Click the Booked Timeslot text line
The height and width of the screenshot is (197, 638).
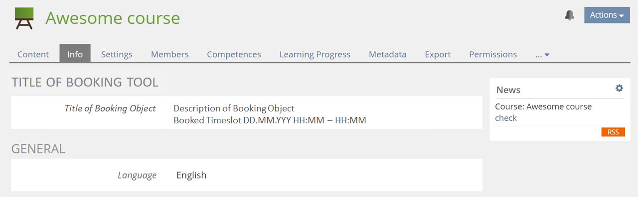[270, 120]
